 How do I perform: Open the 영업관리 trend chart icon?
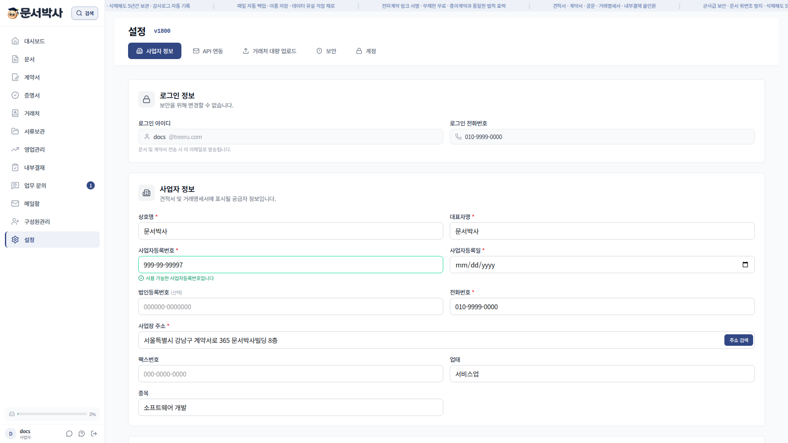pos(15,149)
